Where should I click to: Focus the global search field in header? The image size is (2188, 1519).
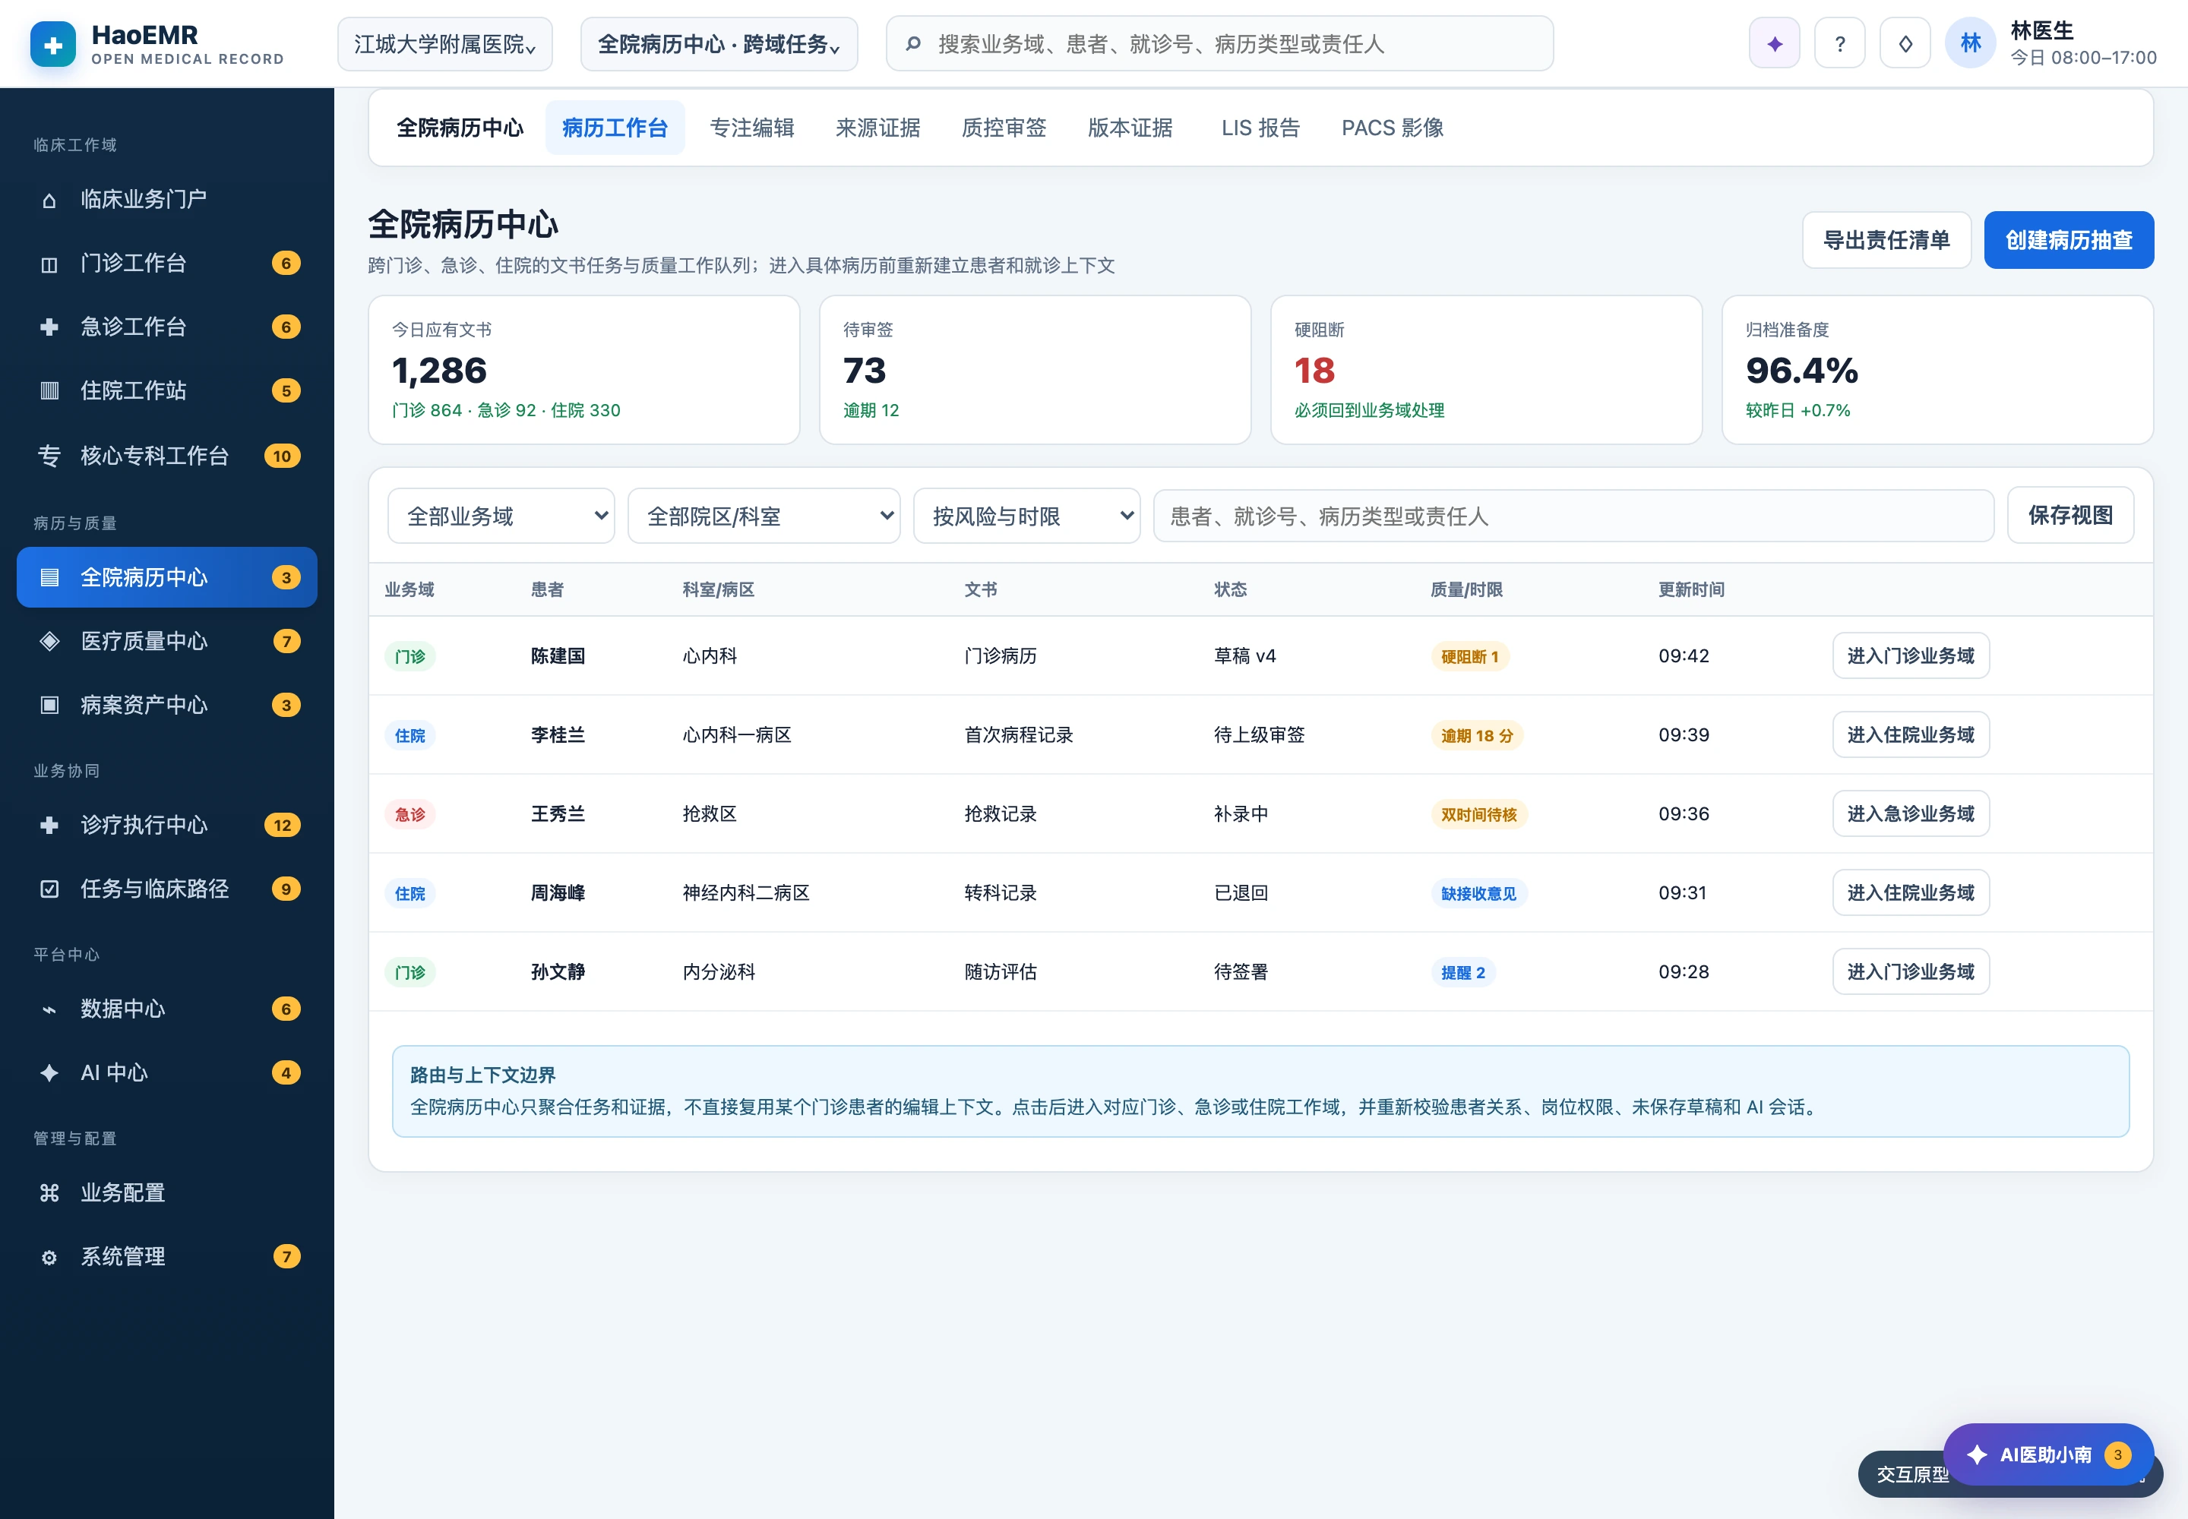coord(1219,44)
